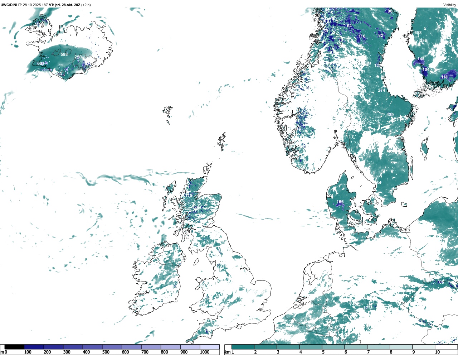458x355 pixels.
Task: Click the 79 visibility value
Action: coord(341,40)
